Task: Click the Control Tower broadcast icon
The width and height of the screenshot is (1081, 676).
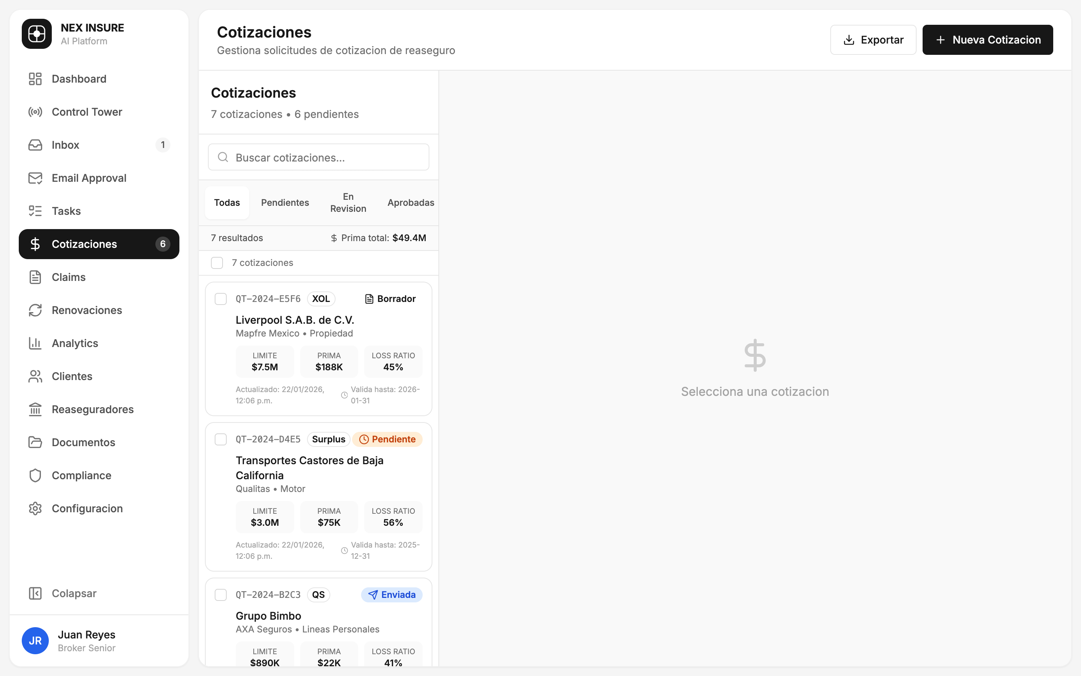Action: pos(35,112)
